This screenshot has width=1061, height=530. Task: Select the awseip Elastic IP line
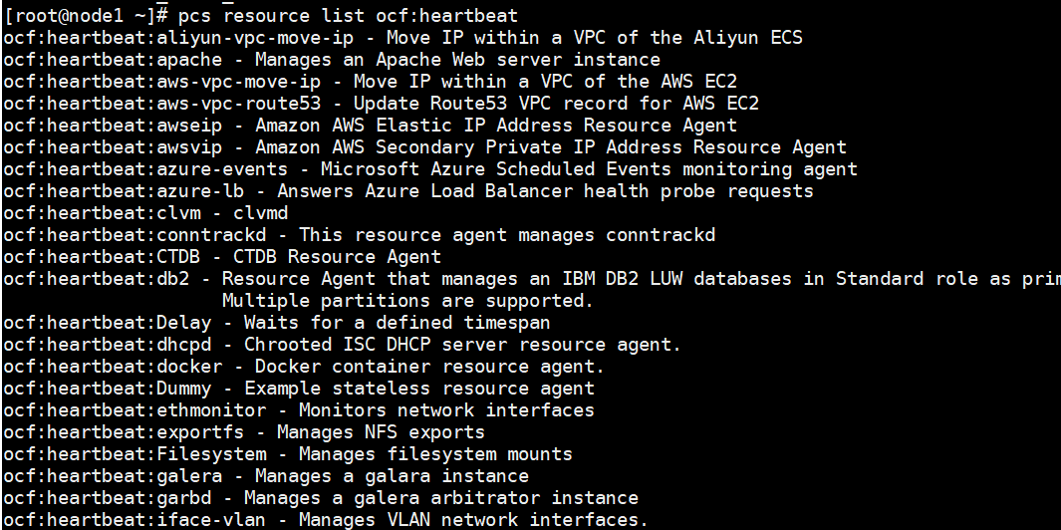(x=370, y=126)
